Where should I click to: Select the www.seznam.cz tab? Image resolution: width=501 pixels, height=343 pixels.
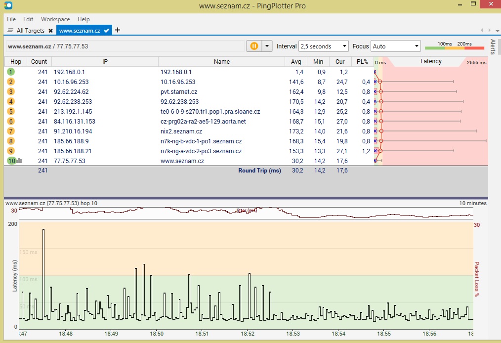pyautogui.click(x=79, y=31)
